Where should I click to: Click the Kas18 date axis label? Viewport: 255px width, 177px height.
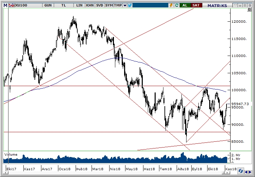pos(231,169)
